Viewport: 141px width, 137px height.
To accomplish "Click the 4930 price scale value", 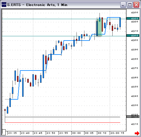I will (x=134, y=13).
